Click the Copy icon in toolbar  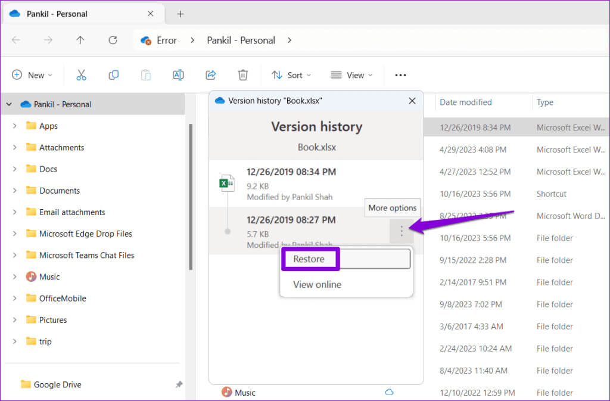click(x=113, y=75)
